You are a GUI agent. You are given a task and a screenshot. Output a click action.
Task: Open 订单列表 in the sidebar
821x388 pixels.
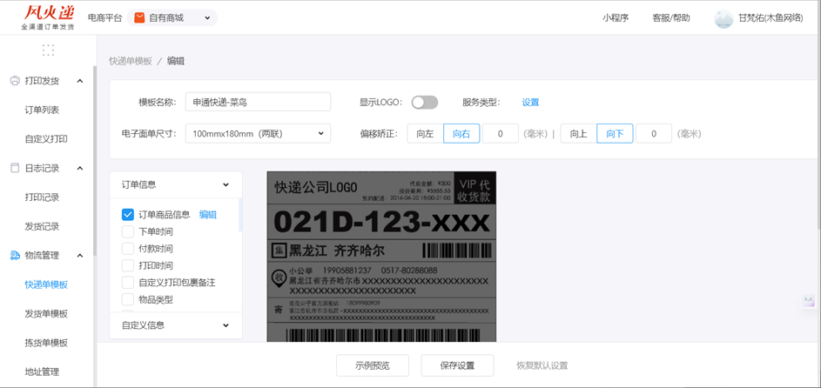tap(42, 110)
